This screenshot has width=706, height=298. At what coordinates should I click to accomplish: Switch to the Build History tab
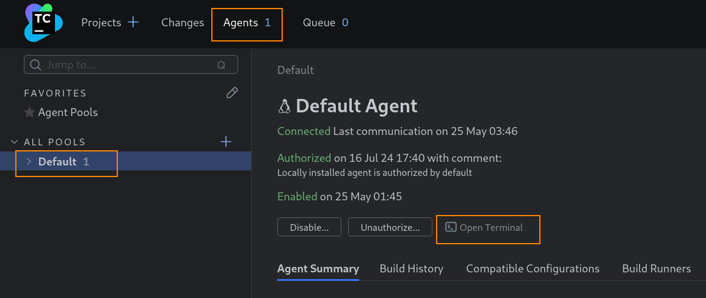411,269
